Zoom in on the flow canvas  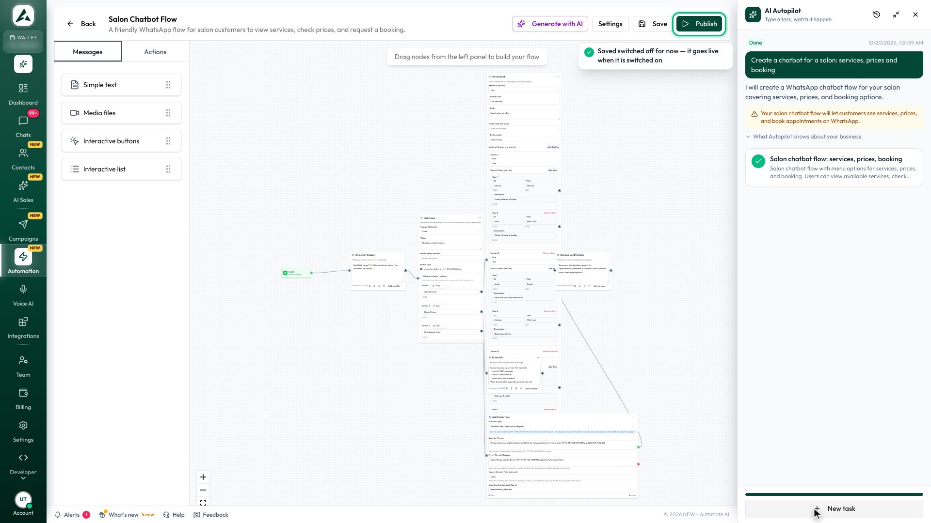203,477
